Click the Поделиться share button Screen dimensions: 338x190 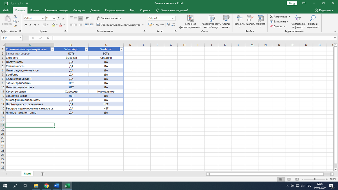coord(324,10)
